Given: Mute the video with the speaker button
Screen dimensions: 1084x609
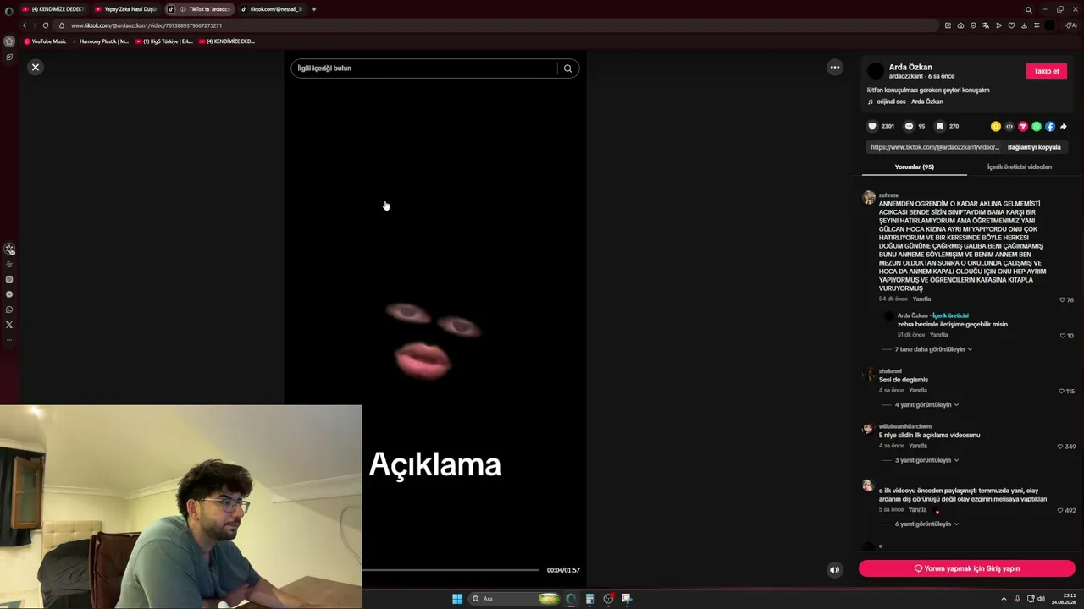Looking at the screenshot, I should (834, 570).
